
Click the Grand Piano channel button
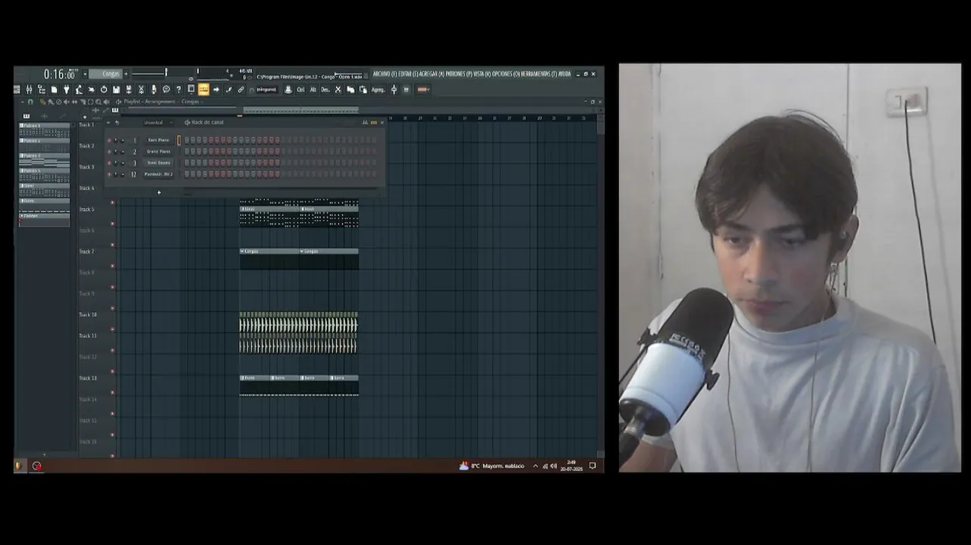[159, 151]
